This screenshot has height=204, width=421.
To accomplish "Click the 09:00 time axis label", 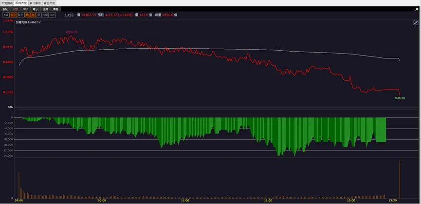I will pos(19,201).
